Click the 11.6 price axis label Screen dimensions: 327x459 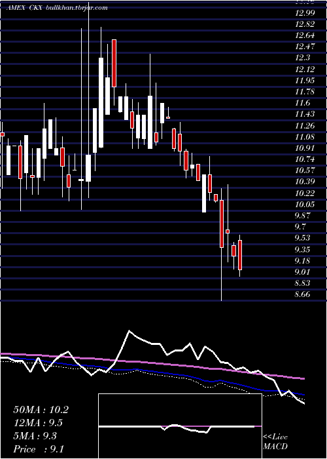[x=302, y=103]
